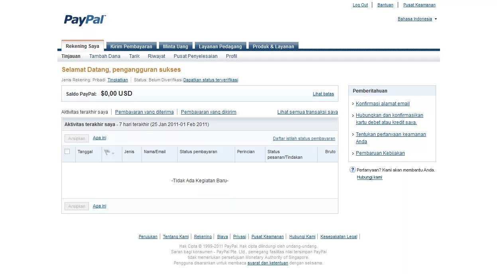497x274 pixels.
Task: Open the top Pusat Keamanan link
Action: point(419,5)
